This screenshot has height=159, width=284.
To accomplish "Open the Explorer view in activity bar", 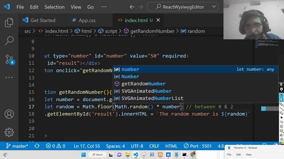I will [9, 23].
